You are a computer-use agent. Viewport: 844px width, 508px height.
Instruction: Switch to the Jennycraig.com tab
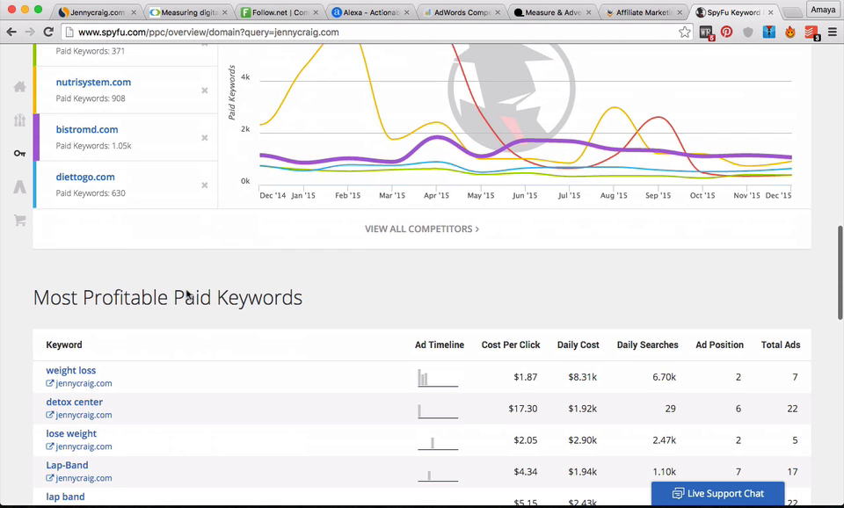(97, 12)
